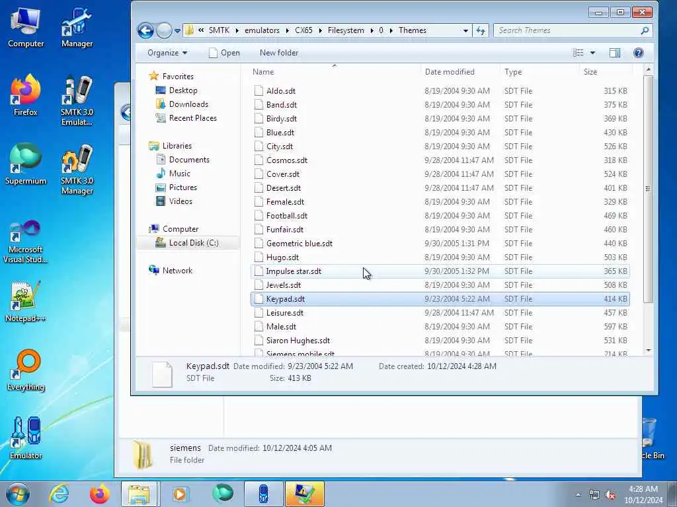The image size is (677, 507).
Task: Click the volume muted tray icon
Action: pyautogui.click(x=610, y=495)
